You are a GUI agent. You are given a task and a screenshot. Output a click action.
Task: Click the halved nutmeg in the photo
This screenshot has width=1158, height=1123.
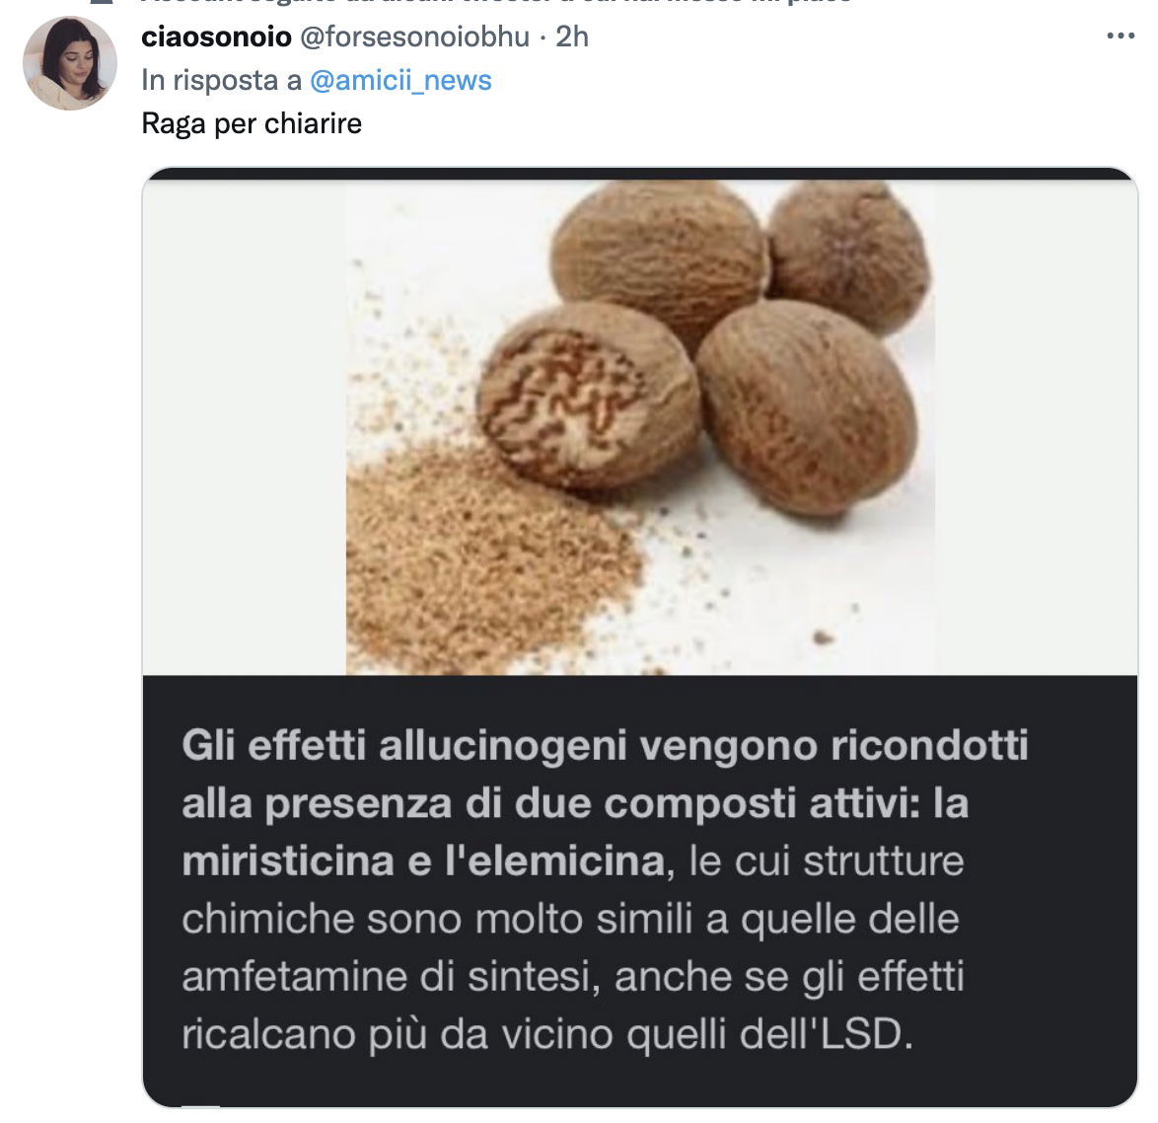coord(587,396)
